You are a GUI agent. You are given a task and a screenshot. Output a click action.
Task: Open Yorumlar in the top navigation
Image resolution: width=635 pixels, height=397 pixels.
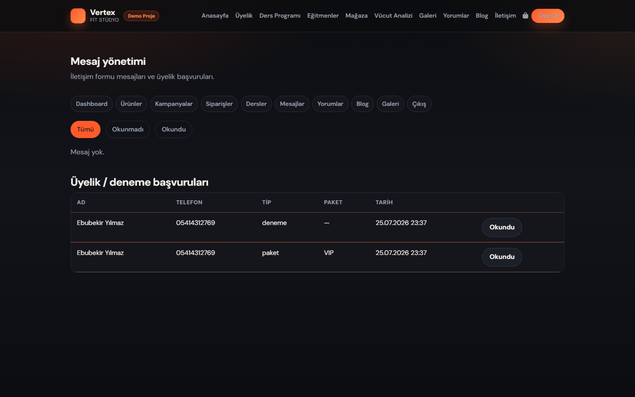pos(456,16)
